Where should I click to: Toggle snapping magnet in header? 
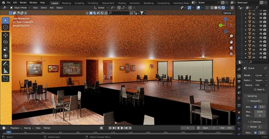119,8
